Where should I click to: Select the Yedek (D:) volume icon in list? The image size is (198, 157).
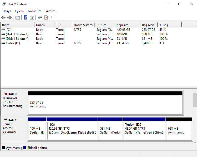click(x=3, y=43)
